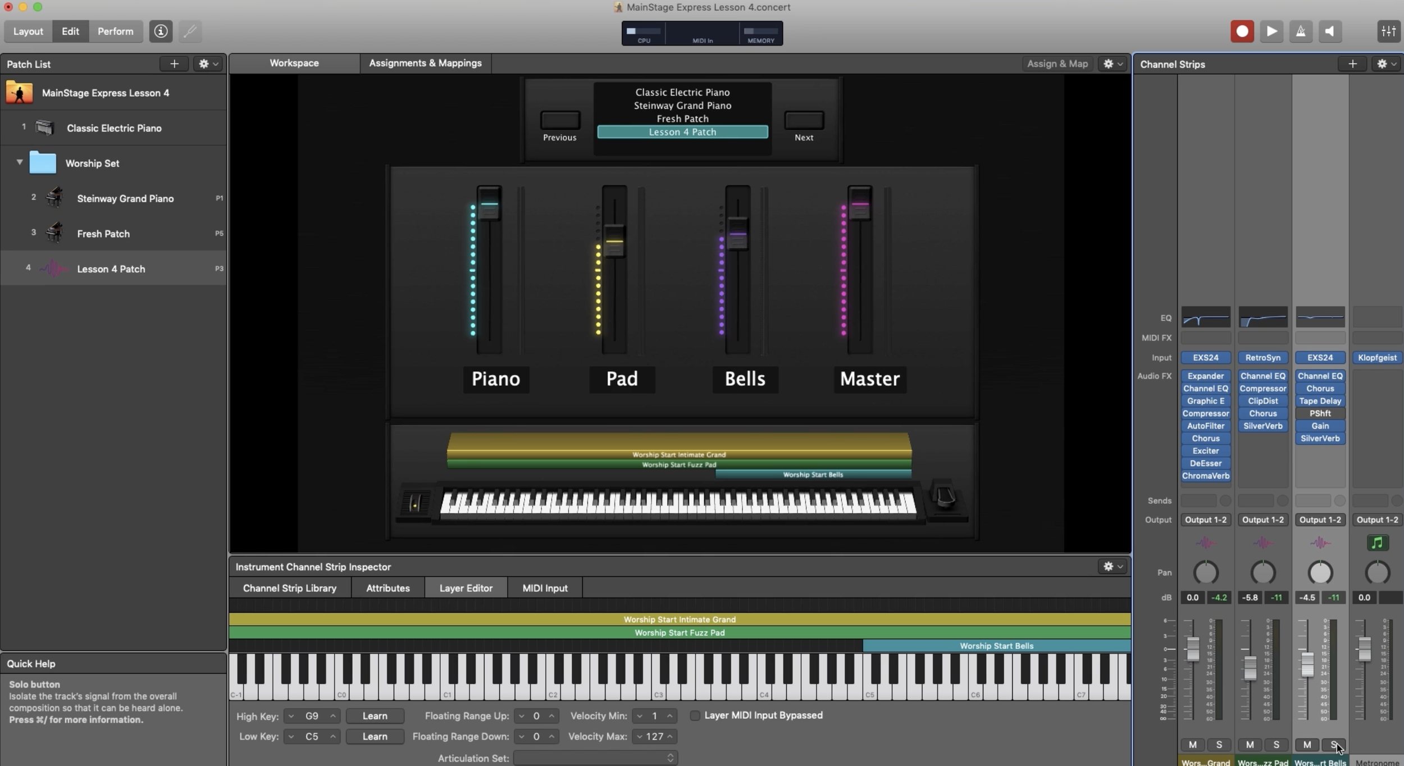Switch to Layout mode
This screenshot has height=766, width=1404.
[28, 31]
